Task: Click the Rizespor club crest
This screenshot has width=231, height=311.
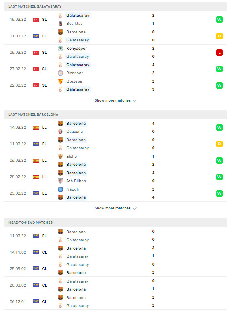Action: [60, 73]
